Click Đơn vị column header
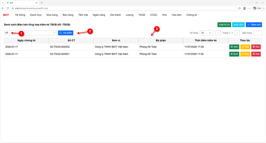 point(116,40)
